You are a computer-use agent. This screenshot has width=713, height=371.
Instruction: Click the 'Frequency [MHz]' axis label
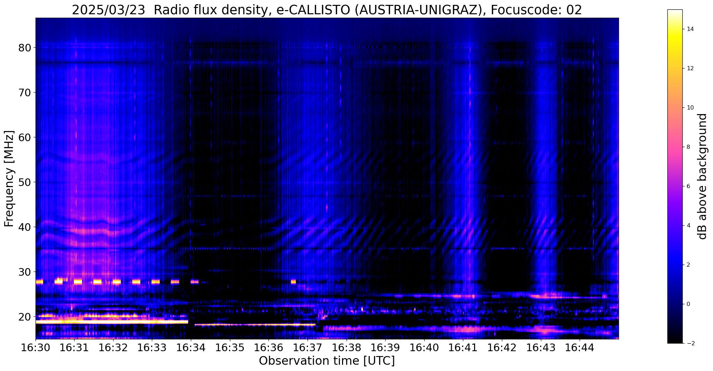click(9, 178)
